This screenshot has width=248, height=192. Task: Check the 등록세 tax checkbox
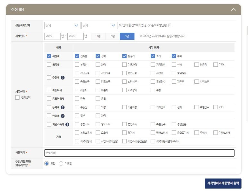coord(49,107)
